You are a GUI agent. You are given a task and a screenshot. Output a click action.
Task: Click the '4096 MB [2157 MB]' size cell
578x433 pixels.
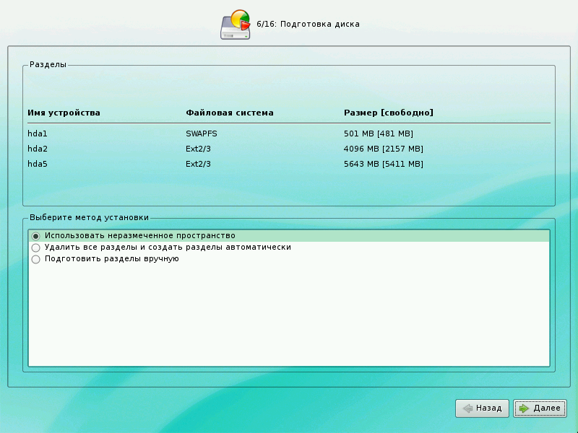tap(383, 149)
